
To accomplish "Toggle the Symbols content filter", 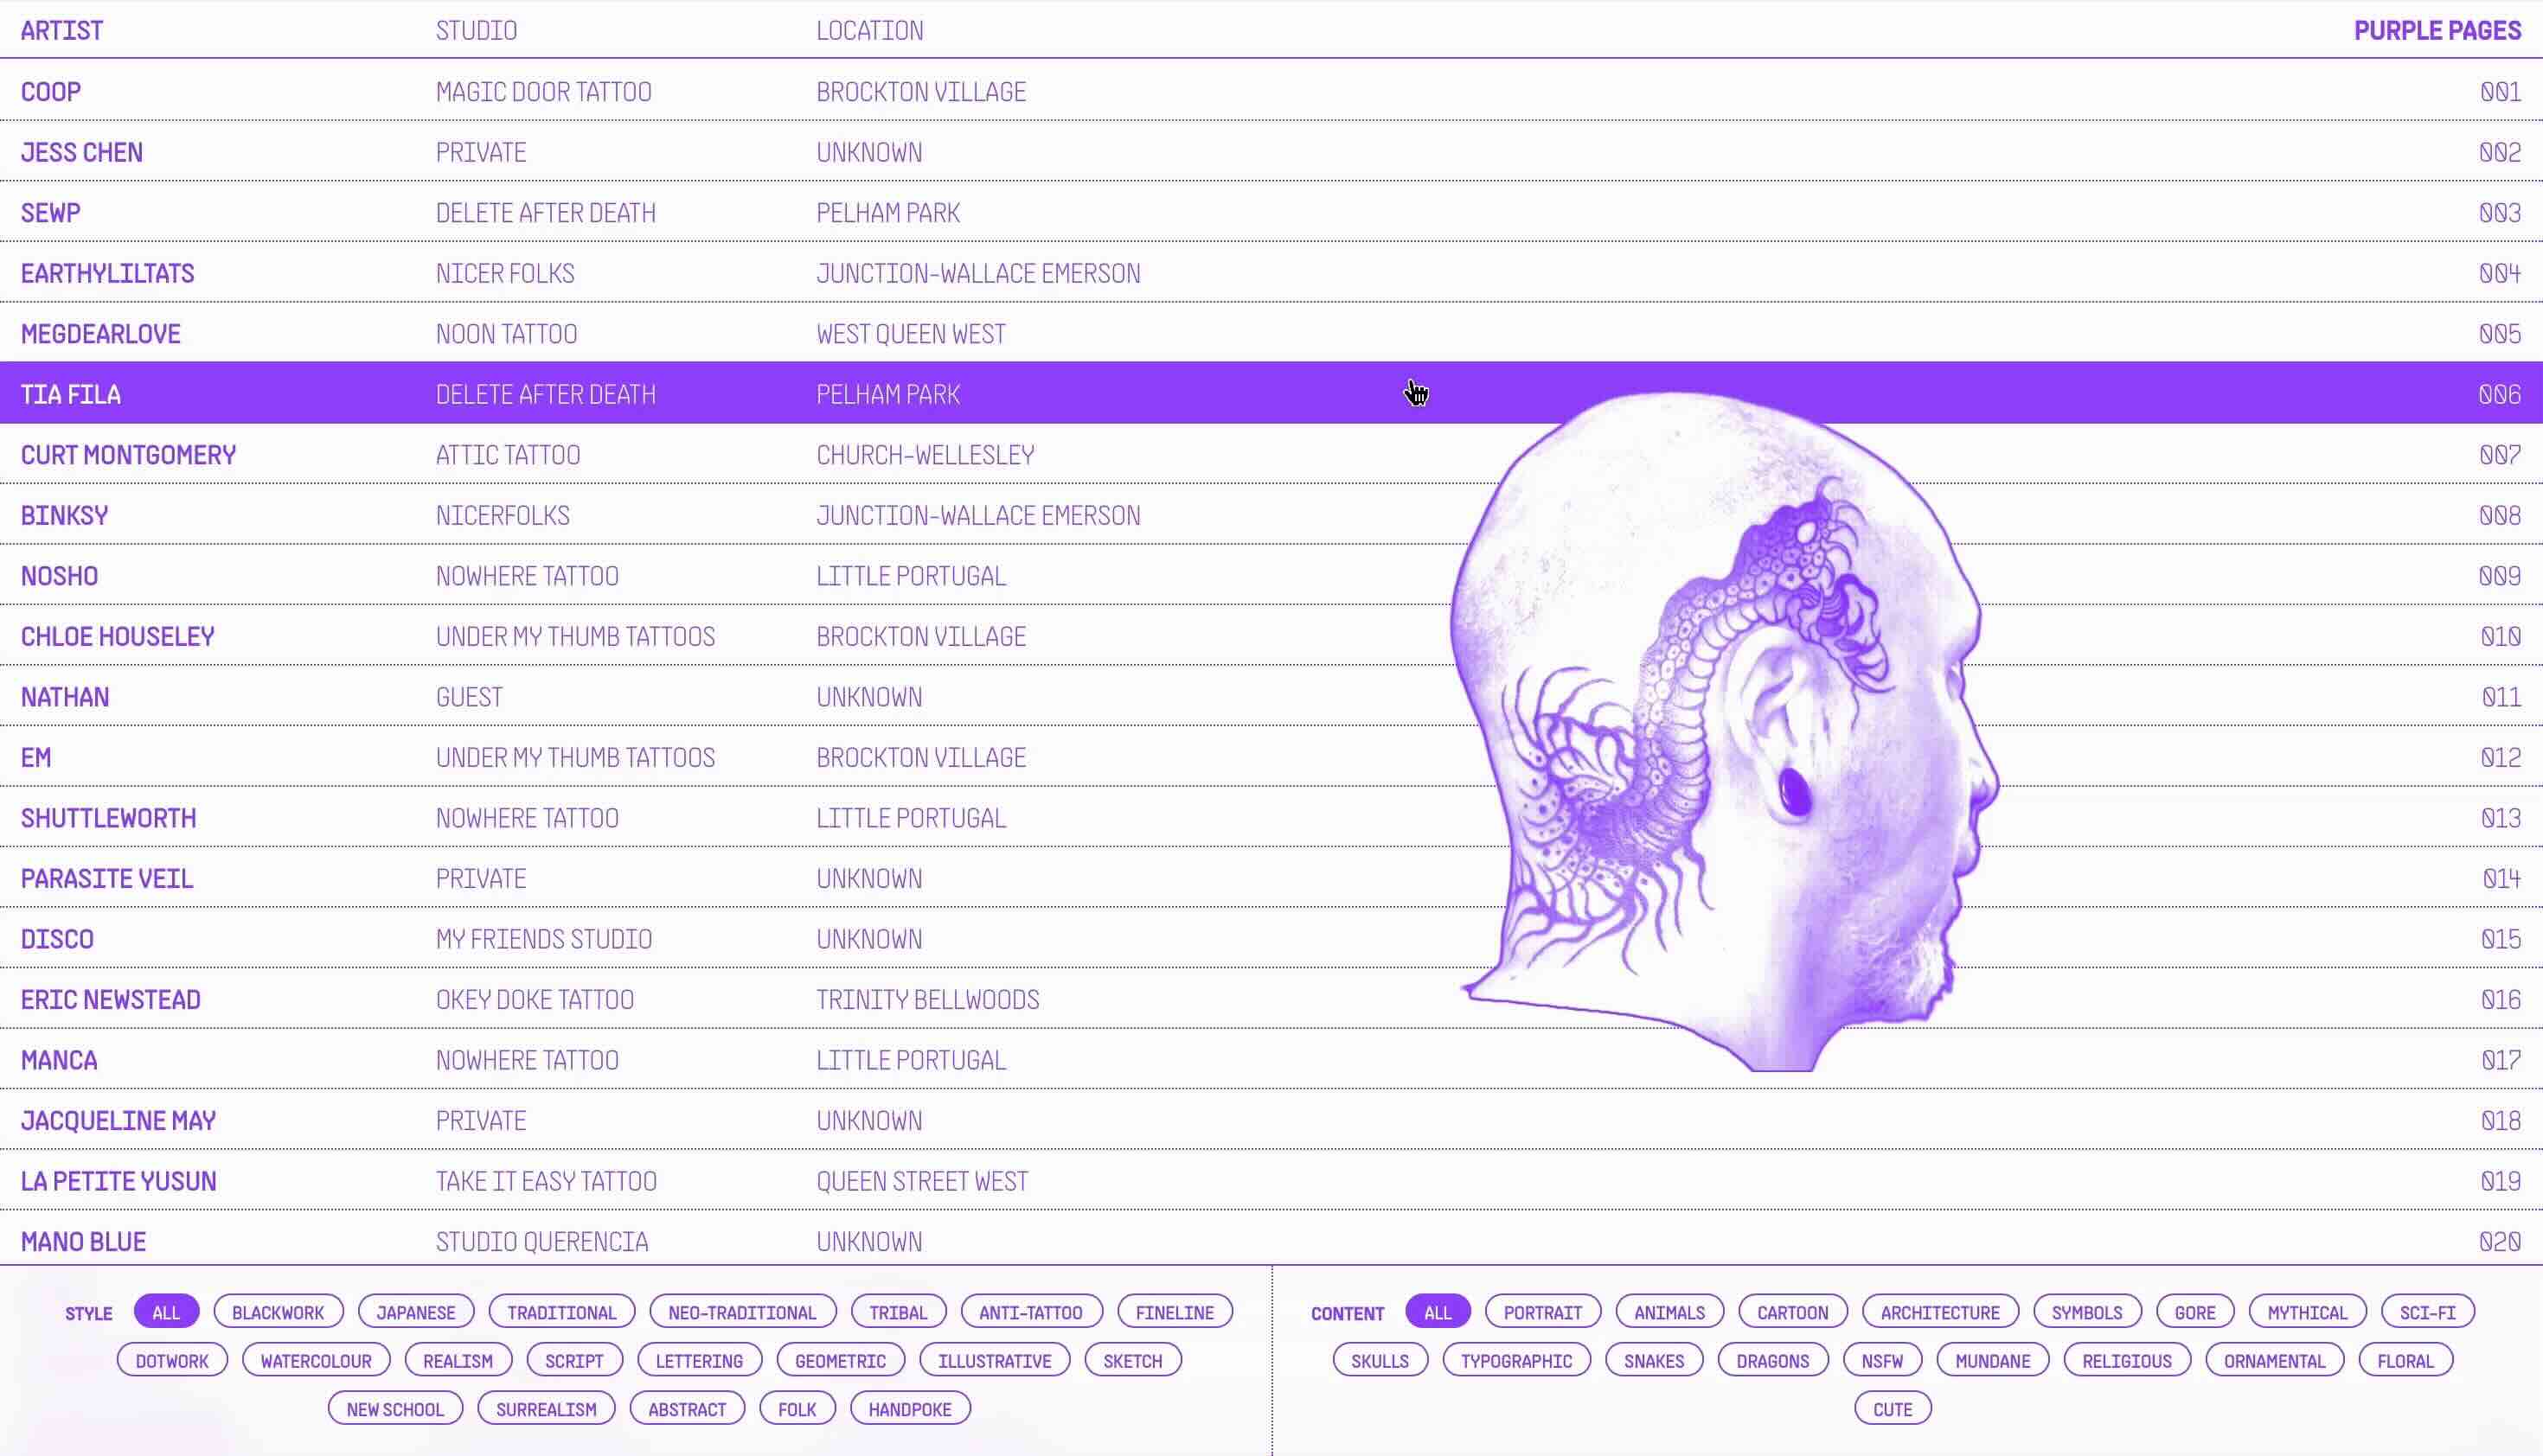I will pyautogui.click(x=2087, y=1312).
